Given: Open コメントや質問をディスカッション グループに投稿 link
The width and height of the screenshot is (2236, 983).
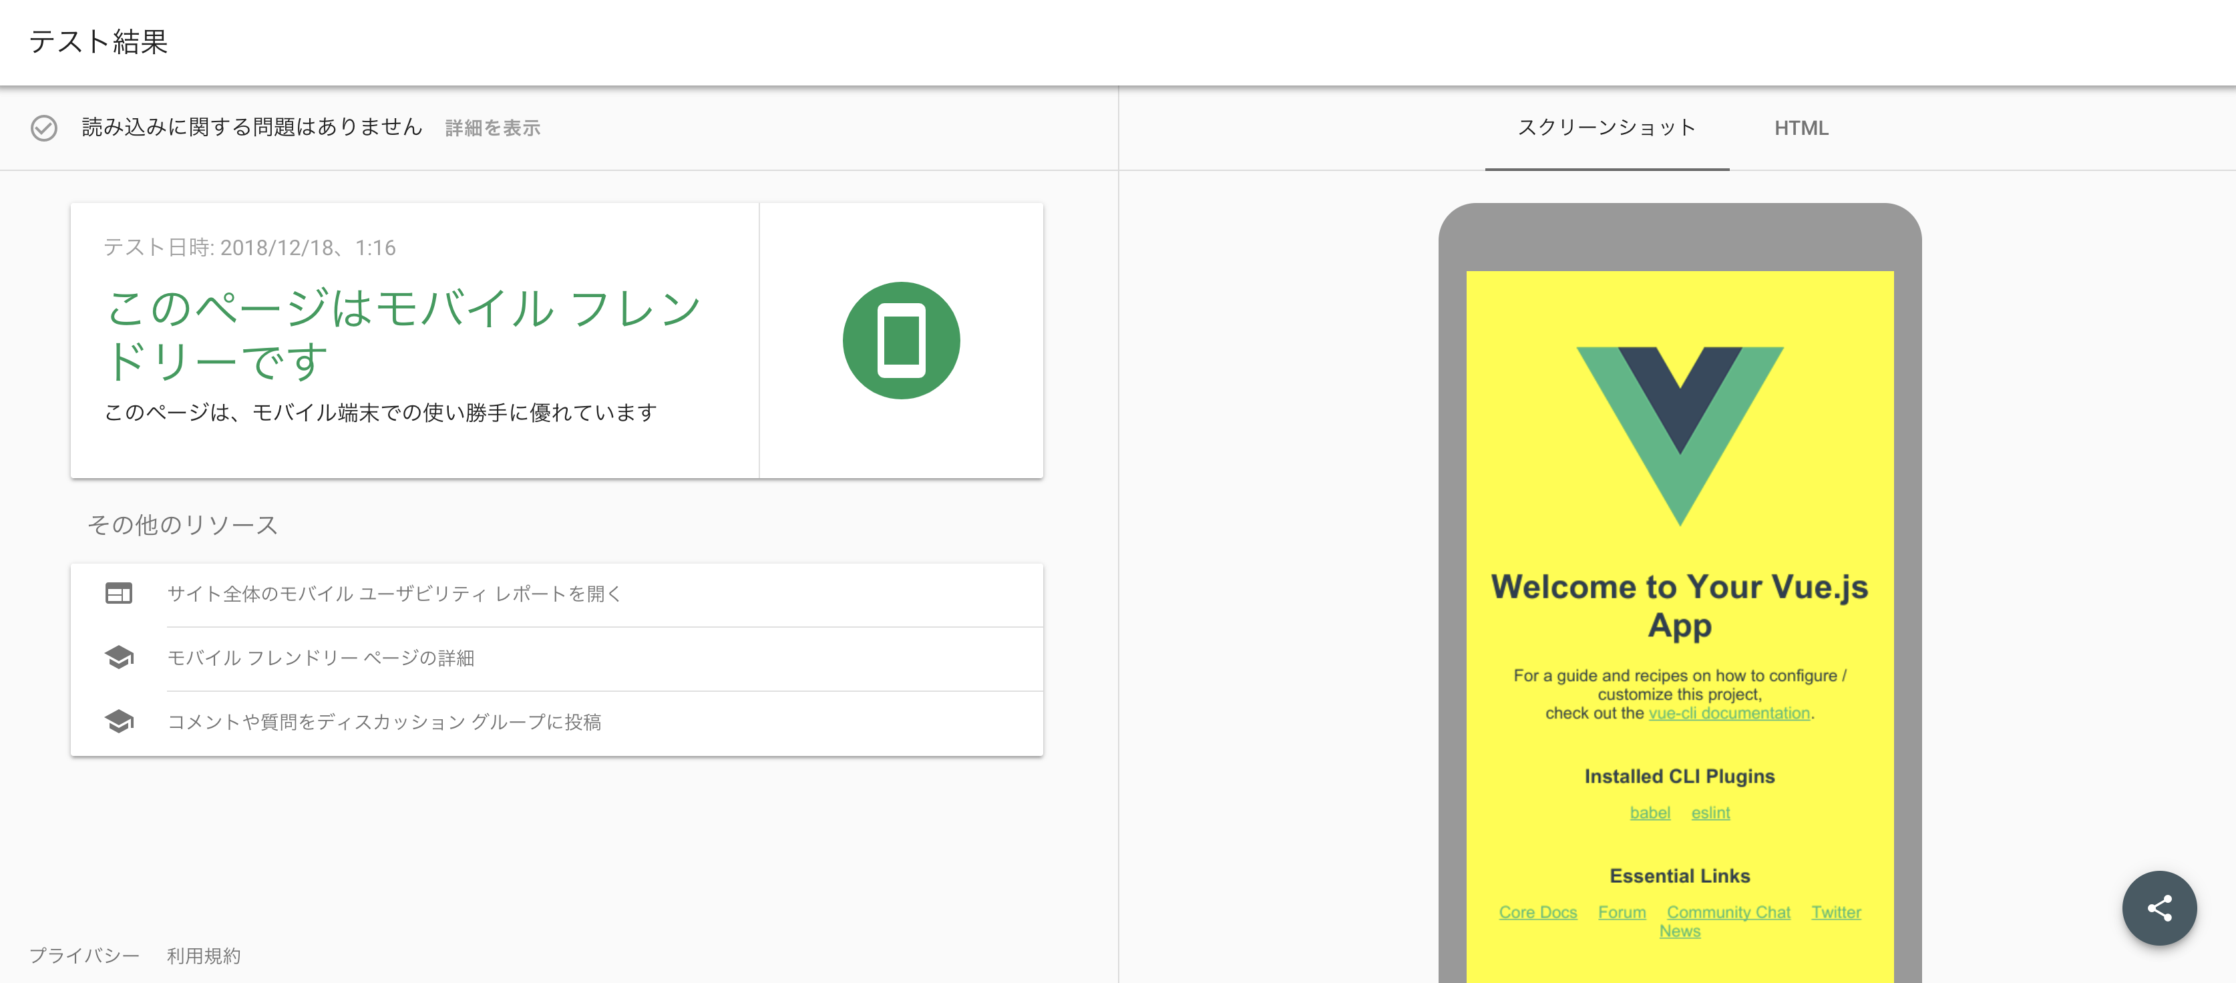Looking at the screenshot, I should click(x=385, y=722).
